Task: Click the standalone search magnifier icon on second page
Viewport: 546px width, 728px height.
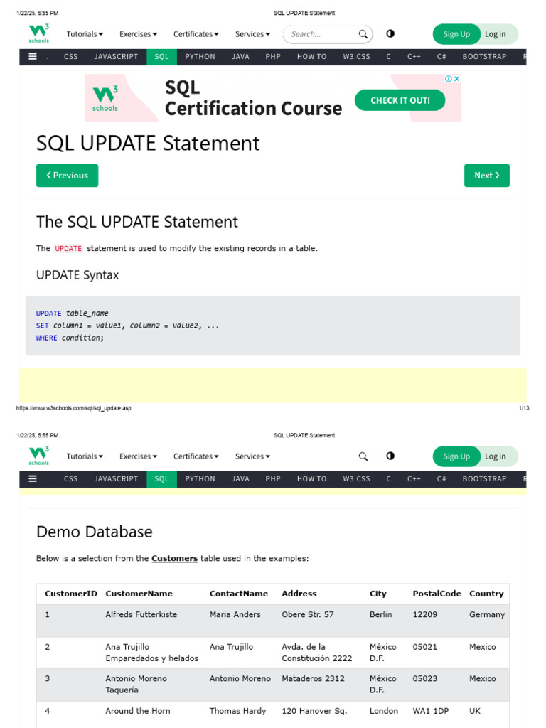Action: [x=363, y=456]
